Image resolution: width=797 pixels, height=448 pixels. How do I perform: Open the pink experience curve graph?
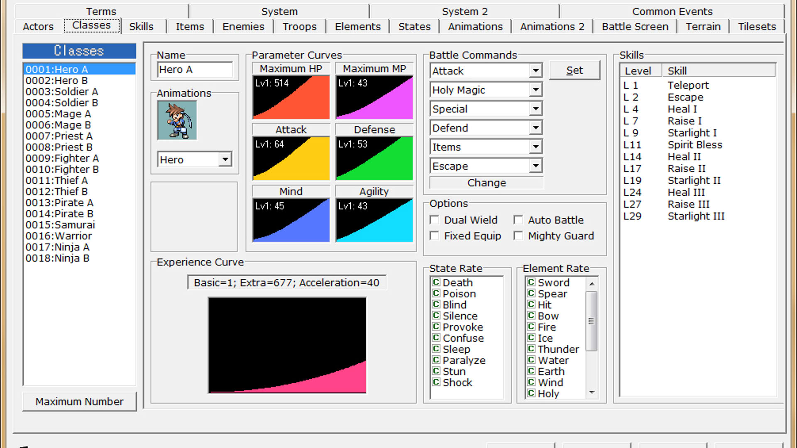(287, 345)
